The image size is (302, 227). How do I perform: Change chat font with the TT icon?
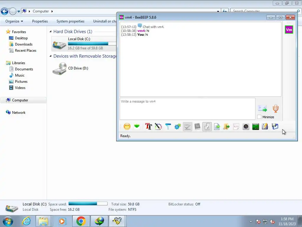(x=149, y=127)
